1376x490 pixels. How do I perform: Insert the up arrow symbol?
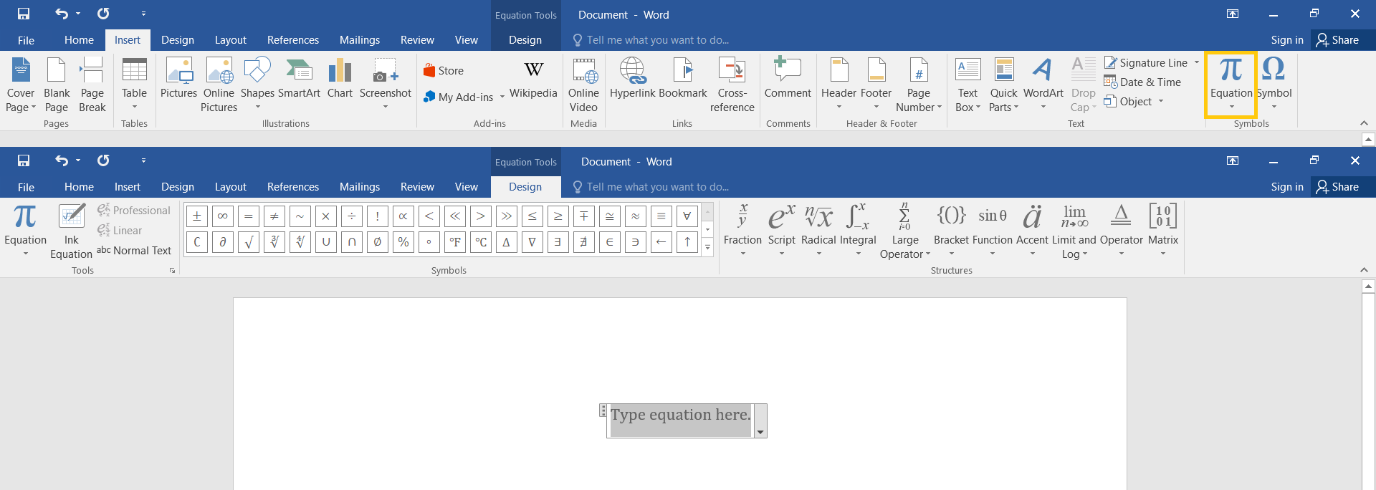[x=687, y=242]
